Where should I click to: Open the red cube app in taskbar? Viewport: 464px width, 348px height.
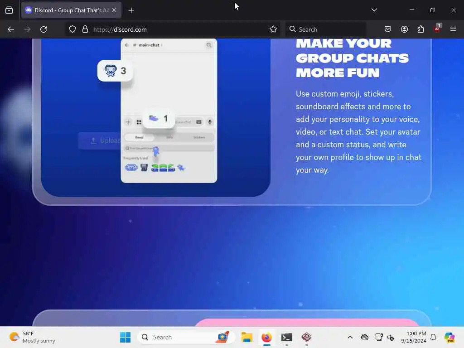coord(307,337)
